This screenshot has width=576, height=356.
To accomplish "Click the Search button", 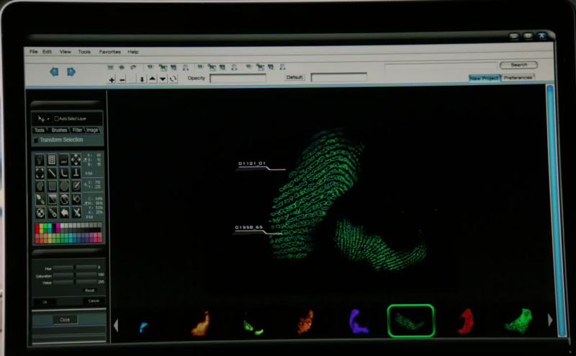I will click(x=518, y=65).
